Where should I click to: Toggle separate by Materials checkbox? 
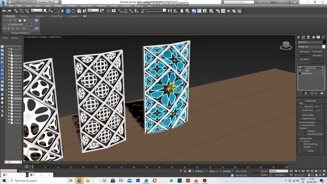coord(306,131)
